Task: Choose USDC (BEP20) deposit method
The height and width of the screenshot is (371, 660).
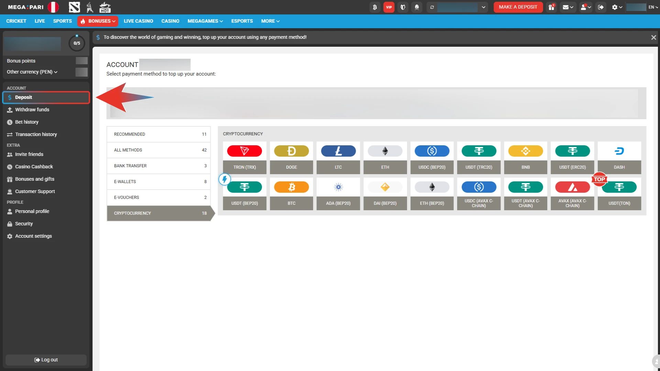Action: click(x=432, y=158)
